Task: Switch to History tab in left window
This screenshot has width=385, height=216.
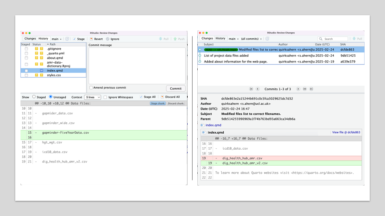Action: 43,39
